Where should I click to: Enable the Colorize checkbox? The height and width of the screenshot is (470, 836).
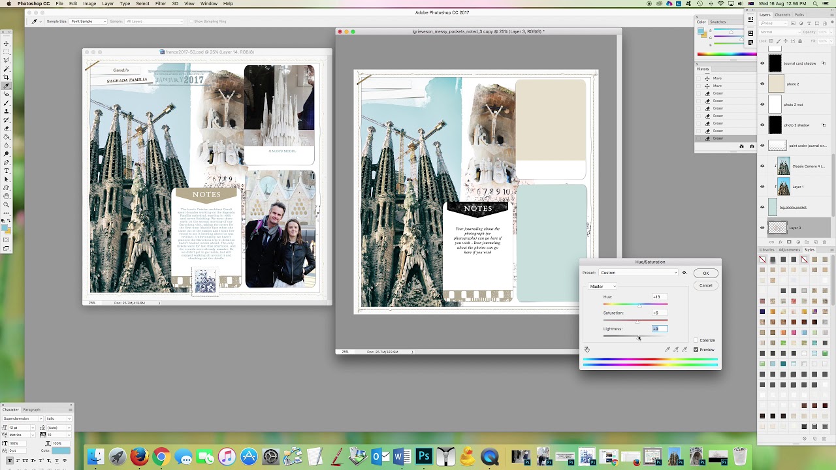pos(696,340)
